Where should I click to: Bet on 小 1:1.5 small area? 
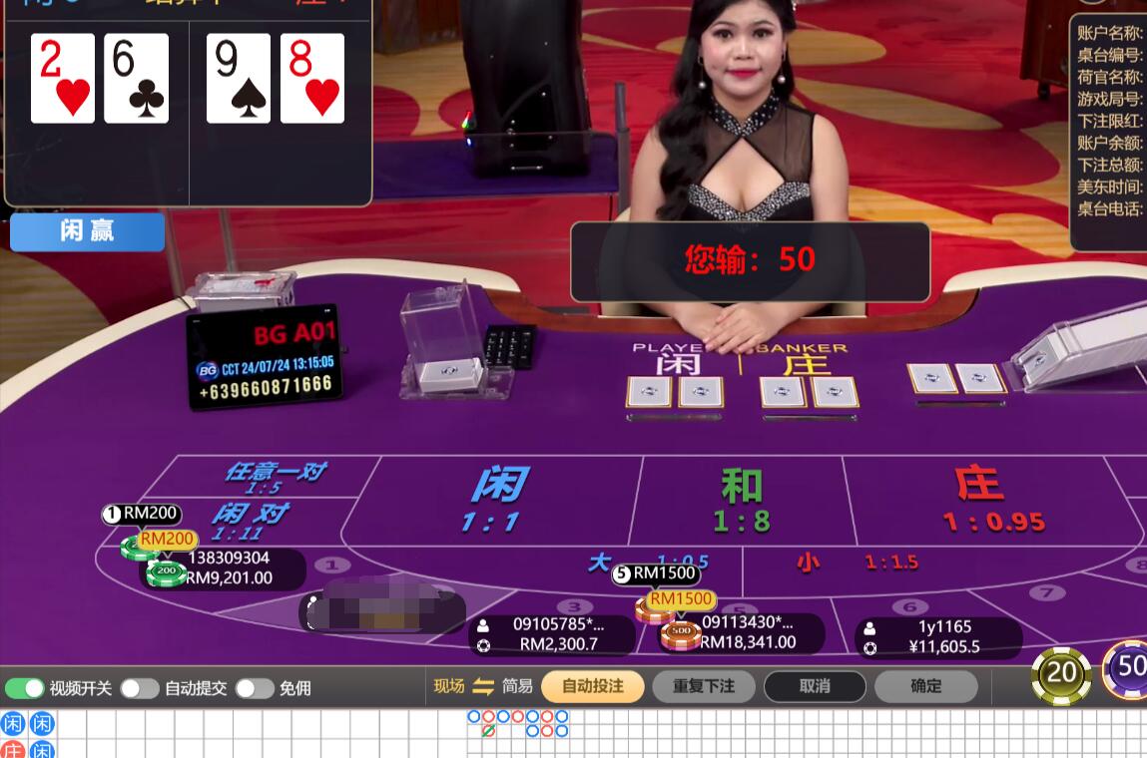point(856,563)
